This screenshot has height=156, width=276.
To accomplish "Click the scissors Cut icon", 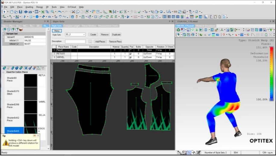I will point(73,12).
